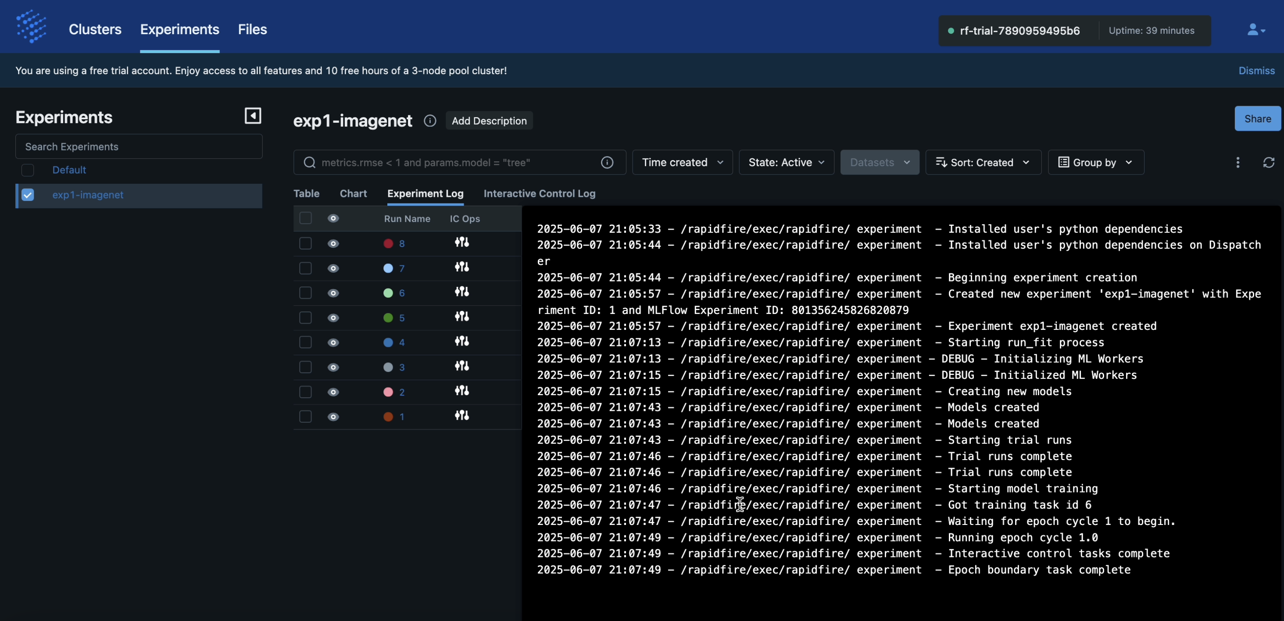1284x621 pixels.
Task: Open the Datasets dropdown
Action: point(880,162)
